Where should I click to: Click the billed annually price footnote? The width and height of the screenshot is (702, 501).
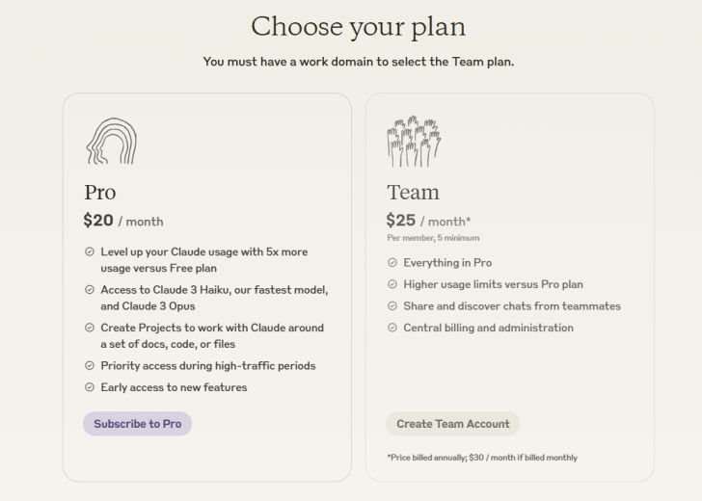point(482,458)
